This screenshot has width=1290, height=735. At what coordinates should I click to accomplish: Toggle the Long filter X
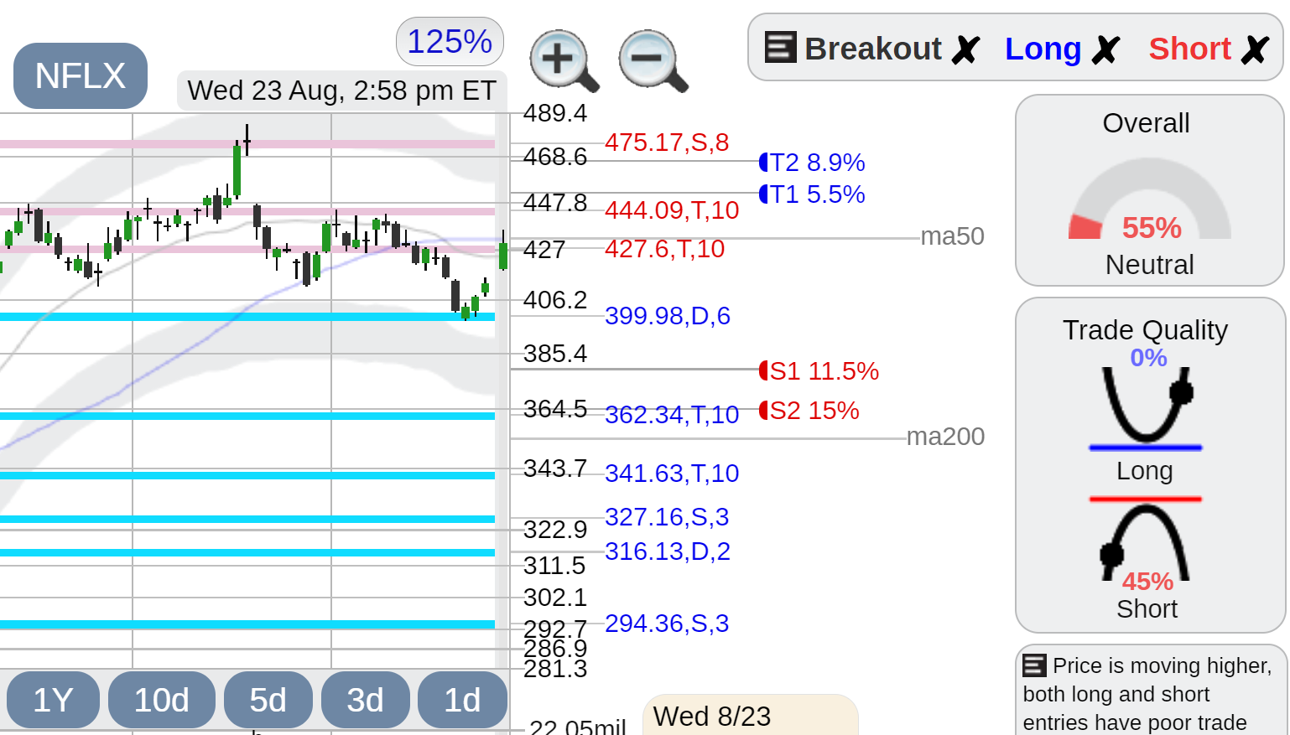1105,50
